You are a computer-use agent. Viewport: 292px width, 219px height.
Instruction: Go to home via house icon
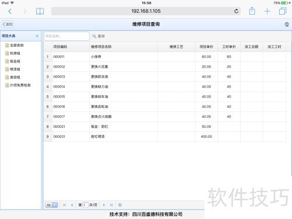[x=287, y=25]
